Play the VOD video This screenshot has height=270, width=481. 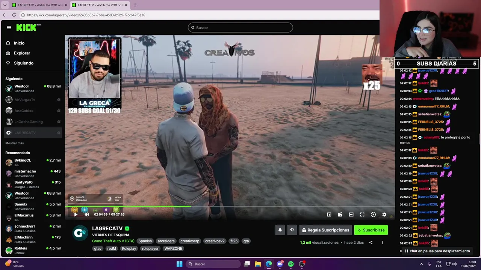[x=76, y=214]
